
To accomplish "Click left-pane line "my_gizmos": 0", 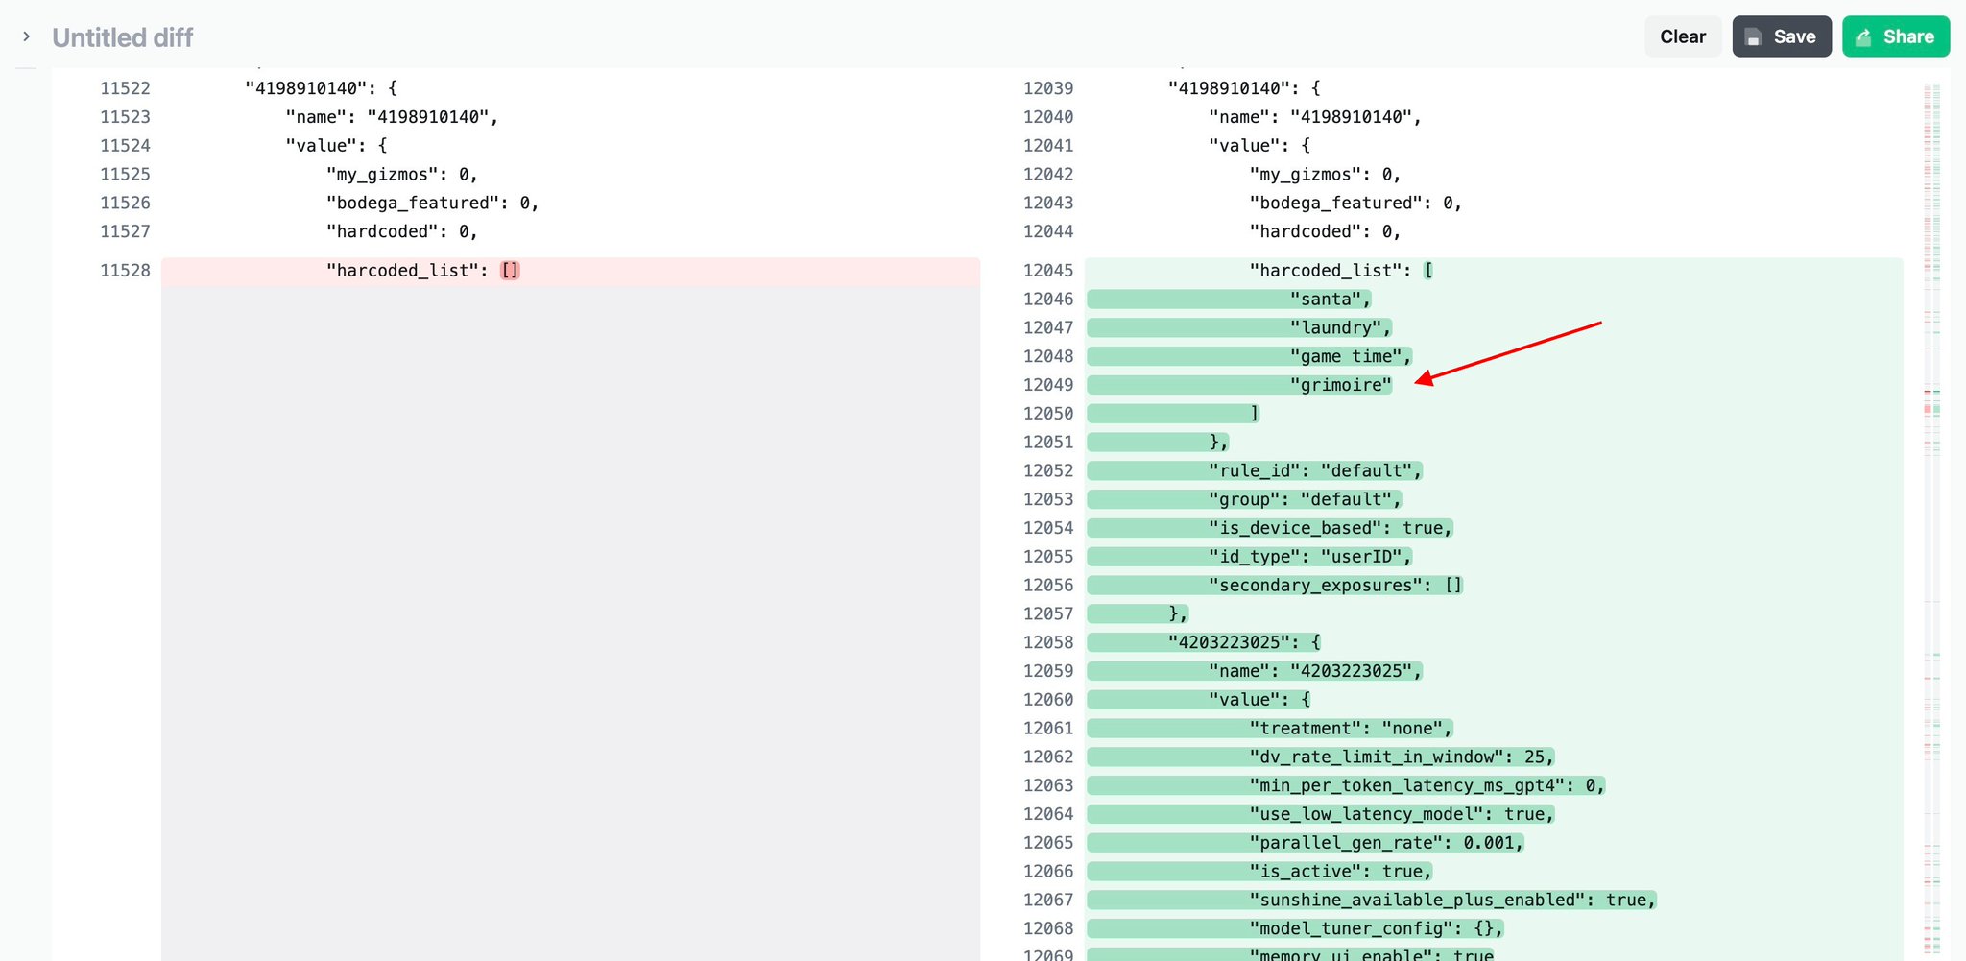I will coord(401,175).
